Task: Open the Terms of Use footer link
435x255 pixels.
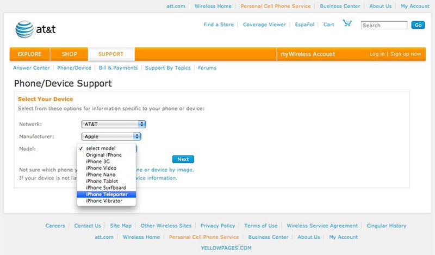Action: click(x=261, y=226)
